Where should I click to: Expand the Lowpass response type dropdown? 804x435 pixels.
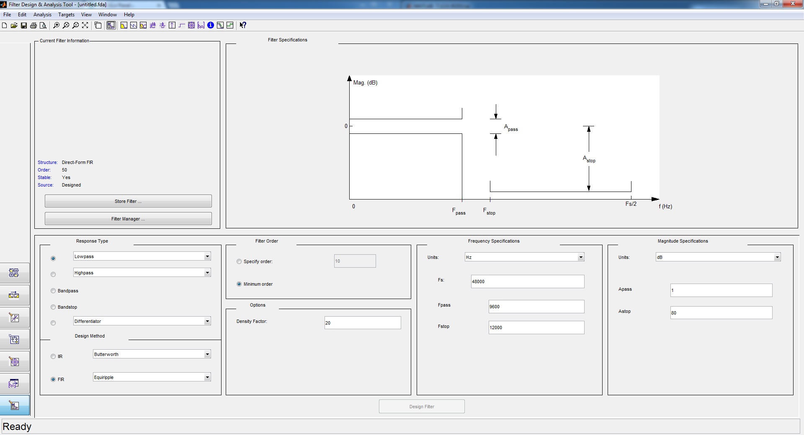tap(207, 256)
